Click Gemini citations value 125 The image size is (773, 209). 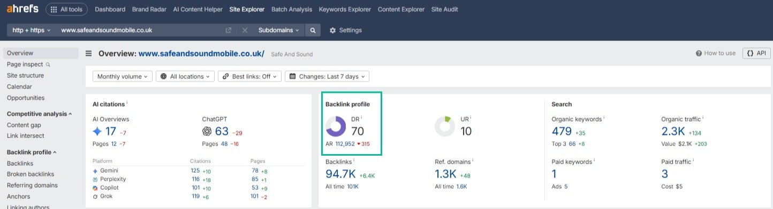195,171
